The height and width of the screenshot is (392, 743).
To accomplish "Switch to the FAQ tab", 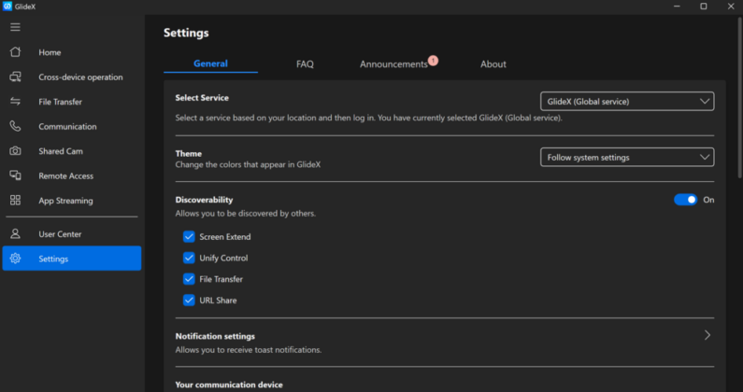I will (305, 63).
